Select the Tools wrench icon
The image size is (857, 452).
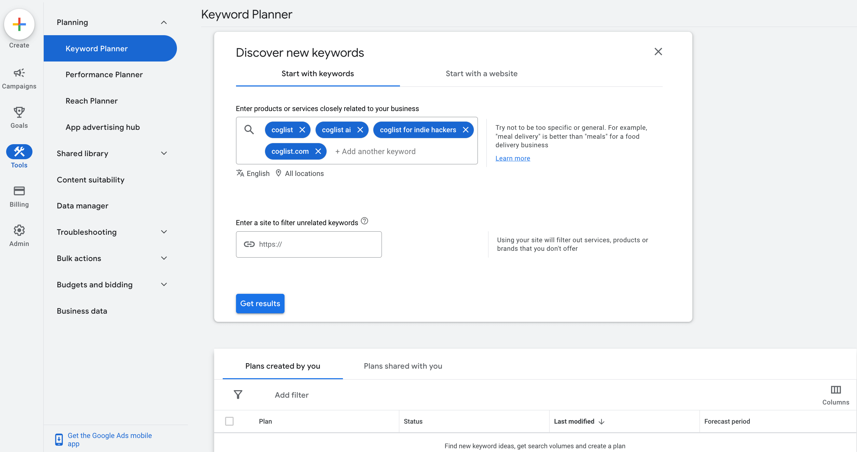pyautogui.click(x=19, y=152)
